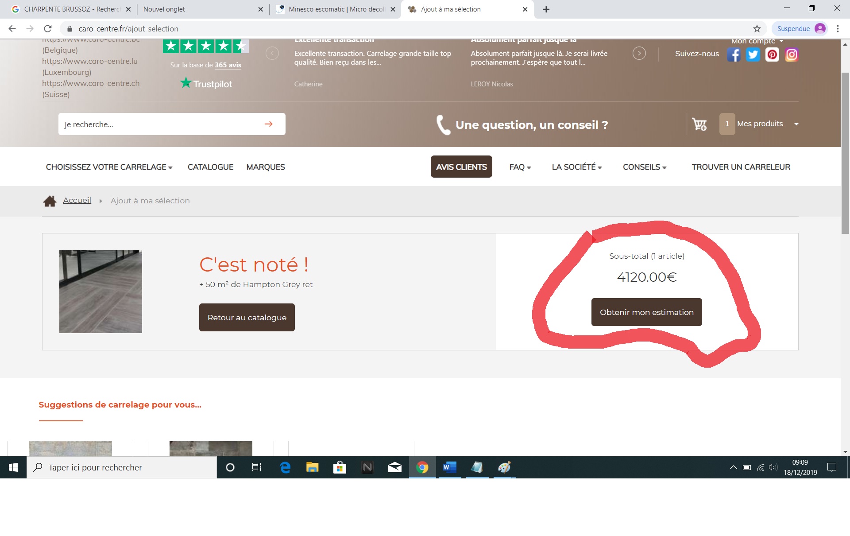Switch to Word in taskbar

450,467
